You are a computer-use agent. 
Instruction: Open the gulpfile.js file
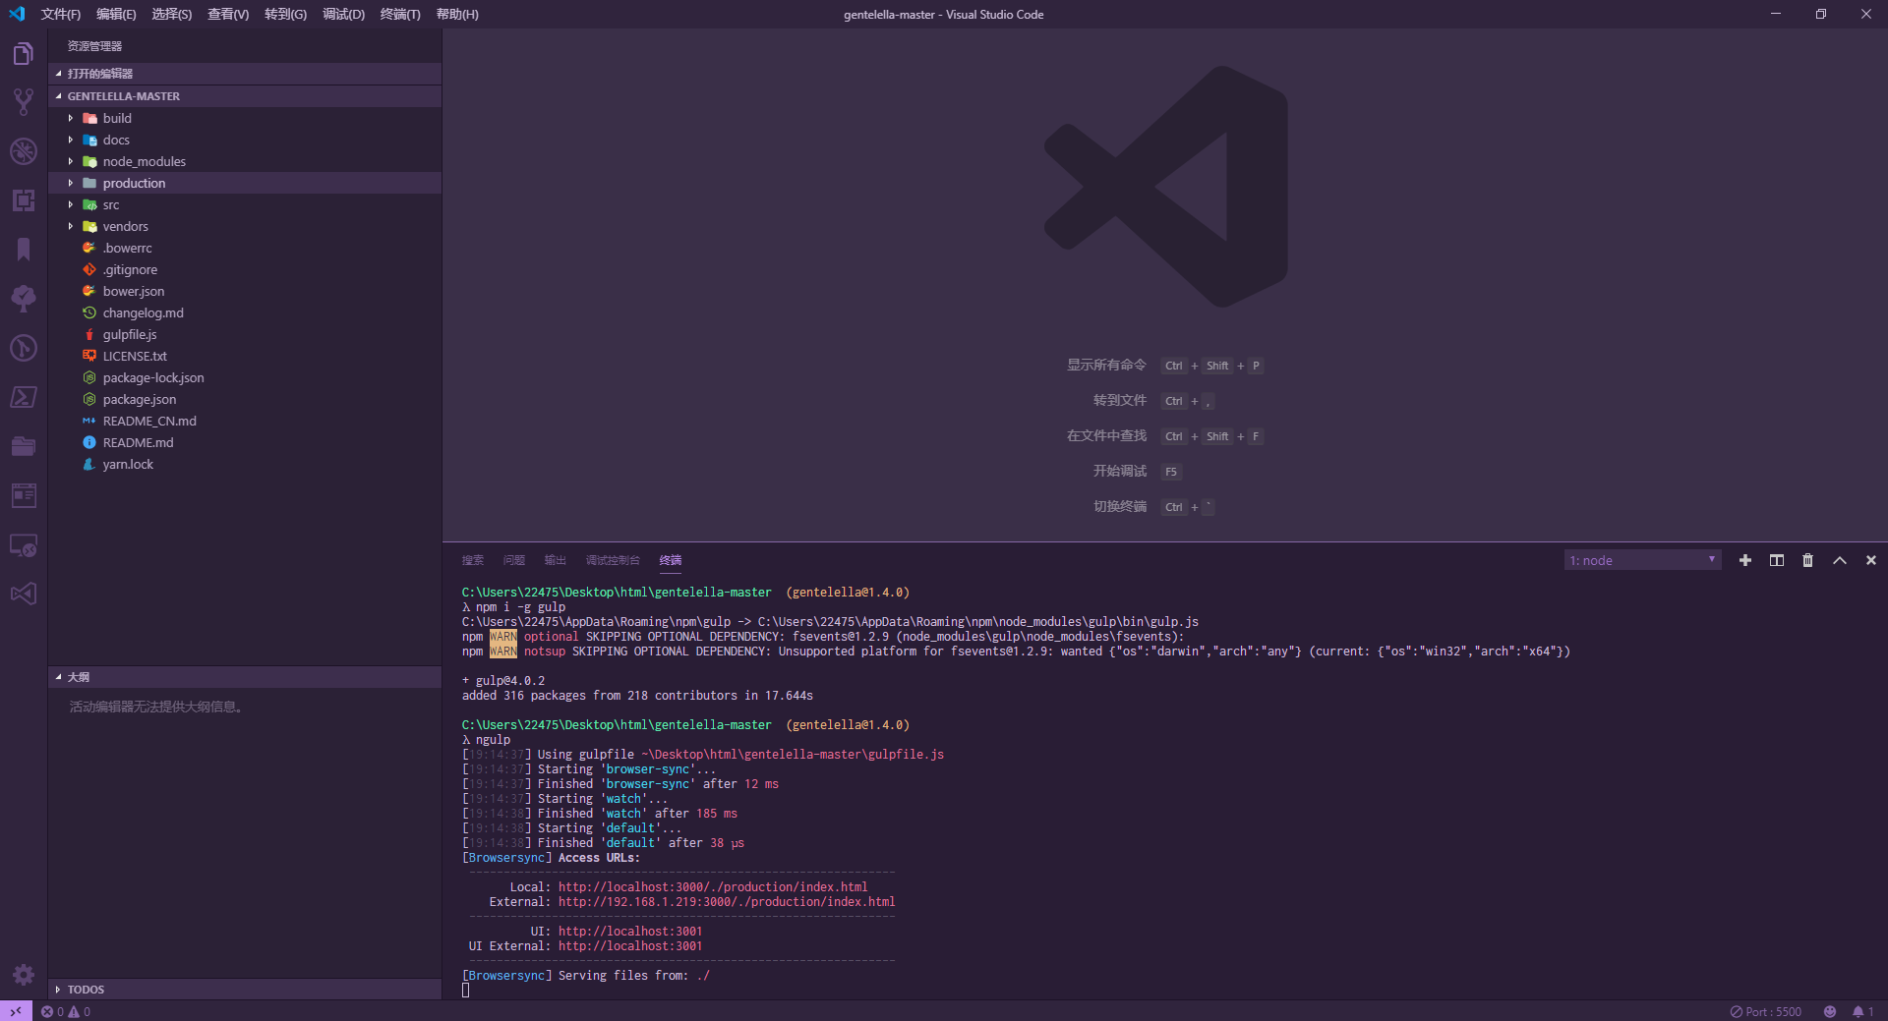coord(245,334)
